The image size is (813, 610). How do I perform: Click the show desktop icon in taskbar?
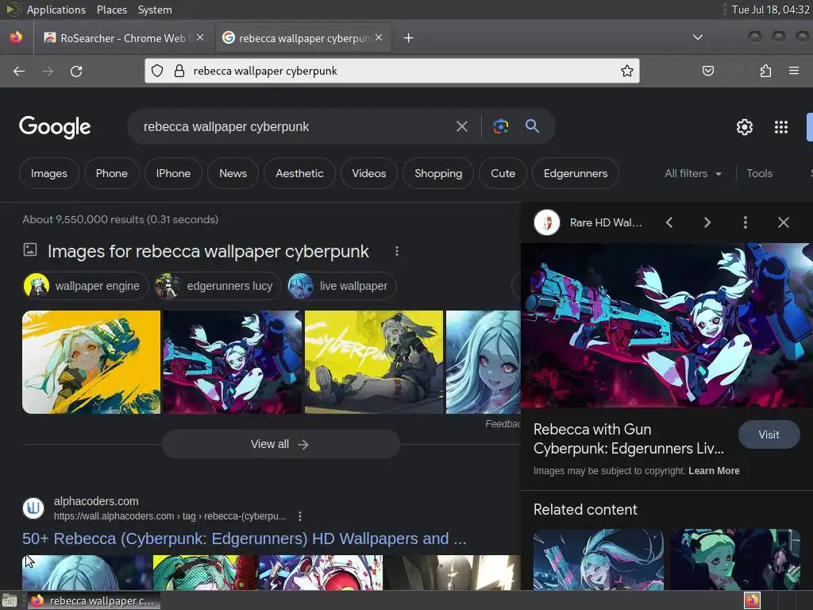coord(10,601)
